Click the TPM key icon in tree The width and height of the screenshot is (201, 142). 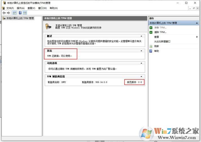[4, 18]
